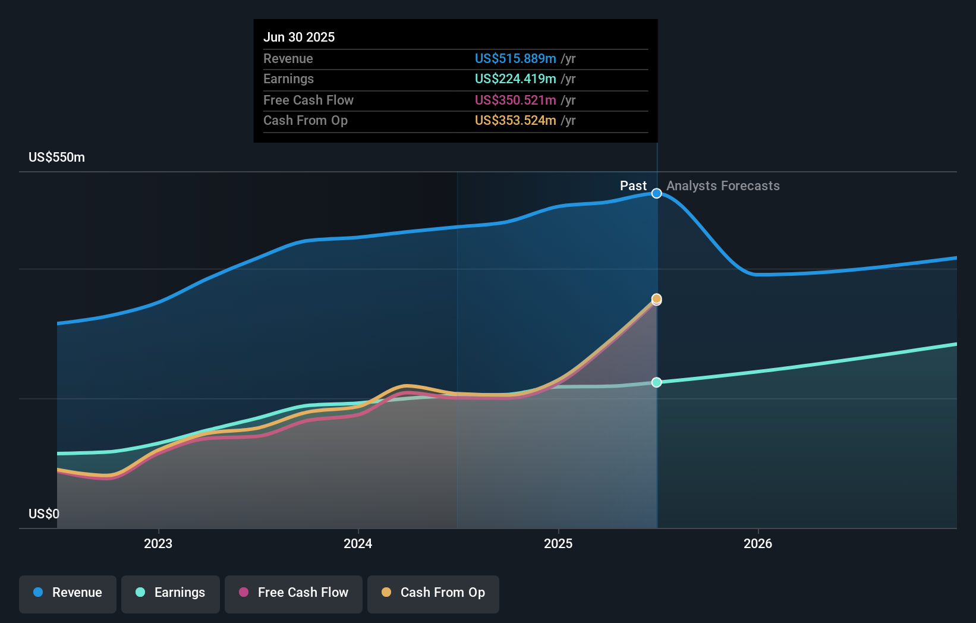
Task: Click the 2024 axis label
Action: [x=357, y=543]
